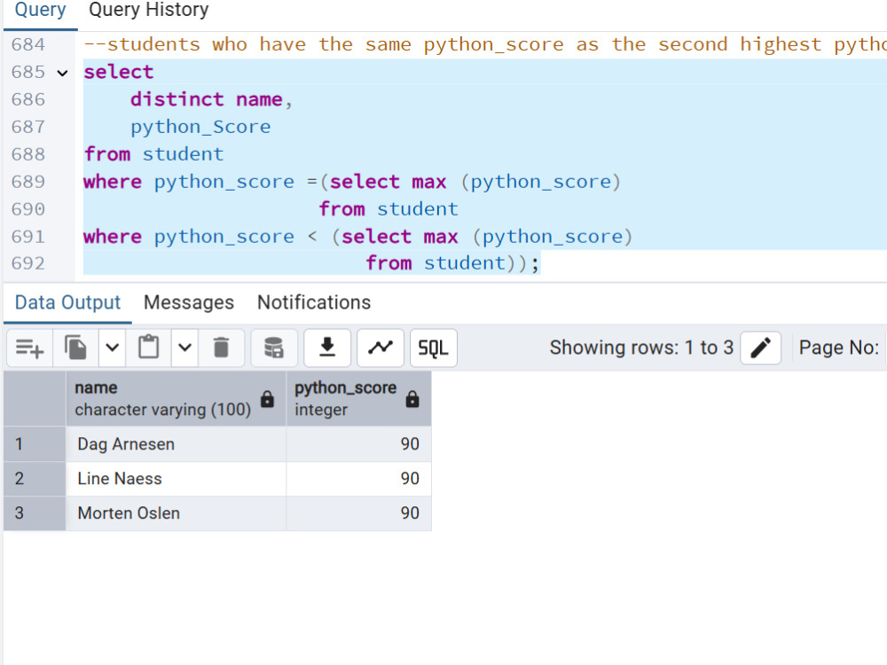Click lock icon in python_score column header
887x665 pixels.
click(x=412, y=399)
